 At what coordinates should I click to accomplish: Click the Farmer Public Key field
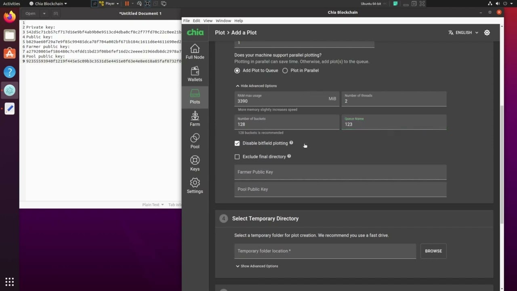click(340, 172)
